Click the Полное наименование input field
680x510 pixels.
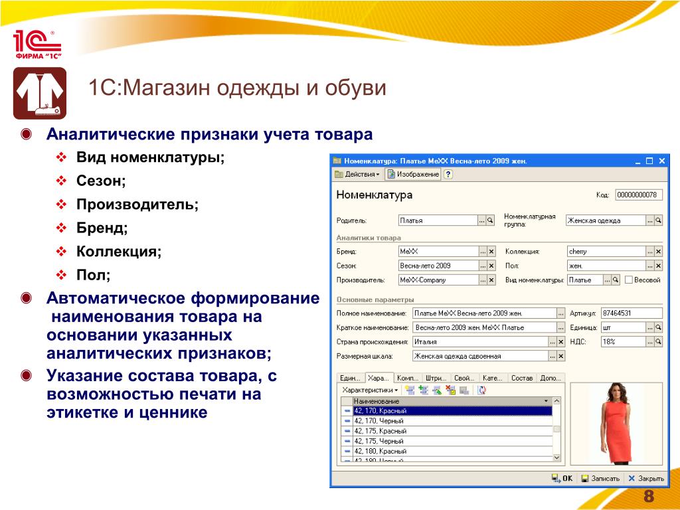click(484, 313)
